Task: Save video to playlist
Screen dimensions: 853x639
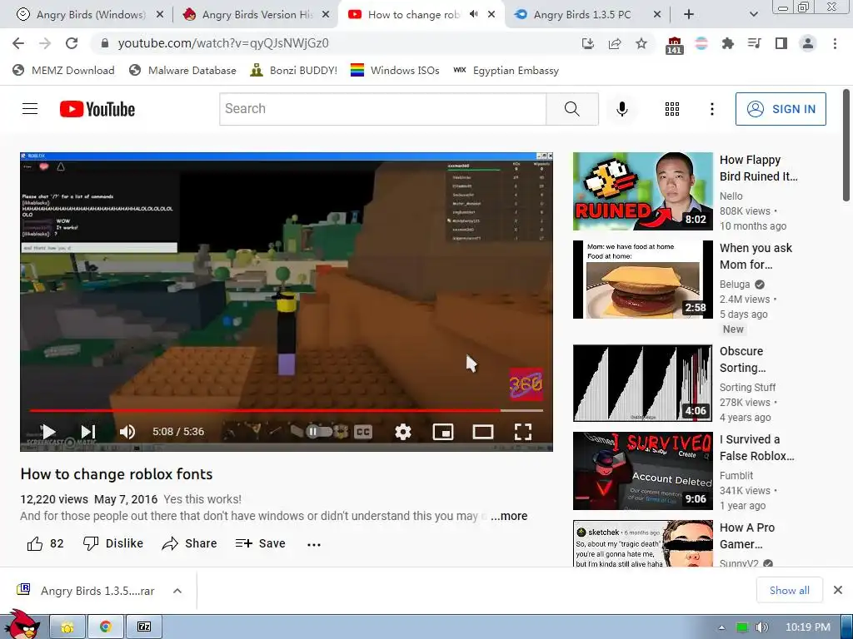Action: pyautogui.click(x=261, y=543)
